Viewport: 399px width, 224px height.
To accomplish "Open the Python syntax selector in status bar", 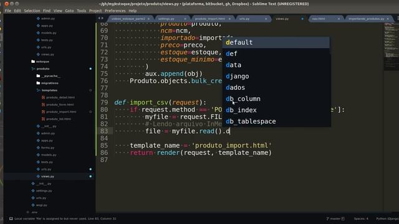I will pos(387,218).
